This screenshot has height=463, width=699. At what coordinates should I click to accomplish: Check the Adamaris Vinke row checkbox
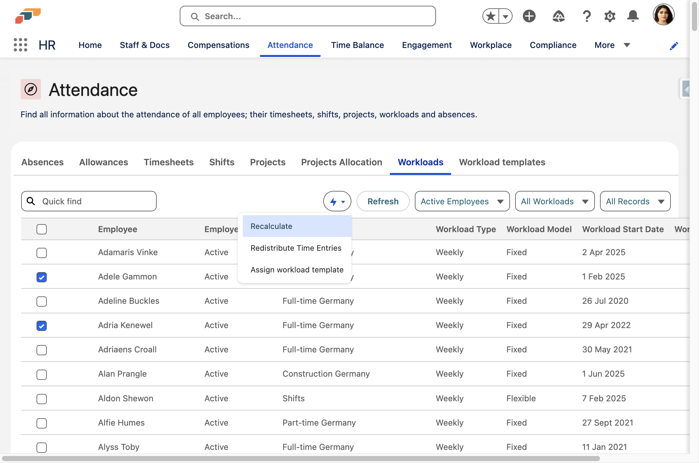click(x=42, y=253)
